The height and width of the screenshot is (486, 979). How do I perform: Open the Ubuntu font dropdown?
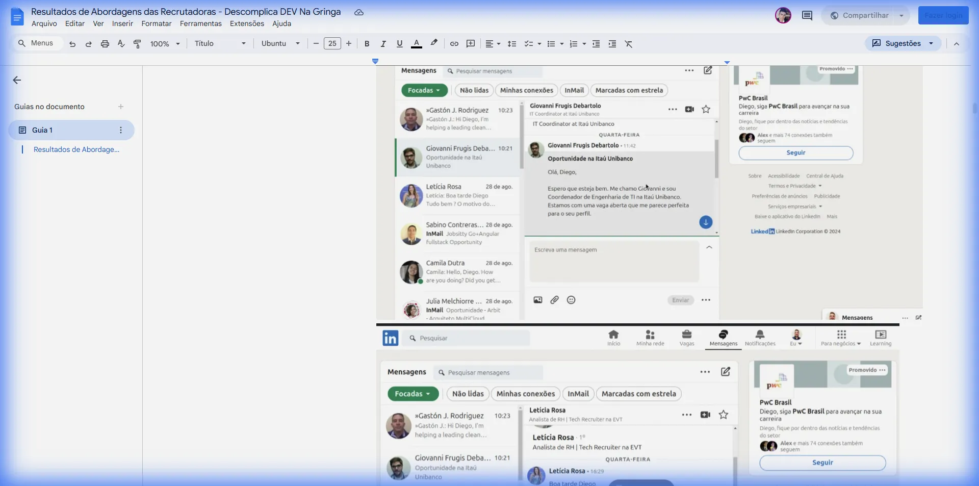280,44
